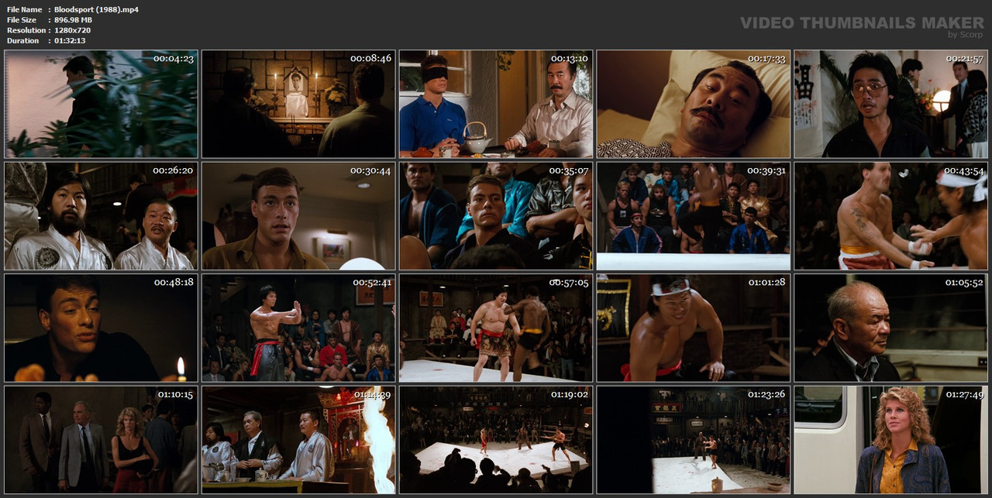Click the thumbnail timestamped 00:57:05
This screenshot has height=498, width=992.
[x=496, y=328]
